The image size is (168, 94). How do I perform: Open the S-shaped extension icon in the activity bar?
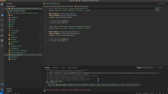point(2,46)
